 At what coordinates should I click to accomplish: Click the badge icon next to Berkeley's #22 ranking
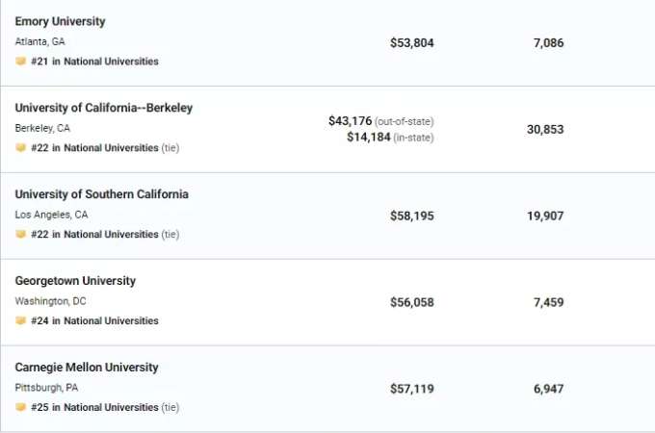(20, 147)
